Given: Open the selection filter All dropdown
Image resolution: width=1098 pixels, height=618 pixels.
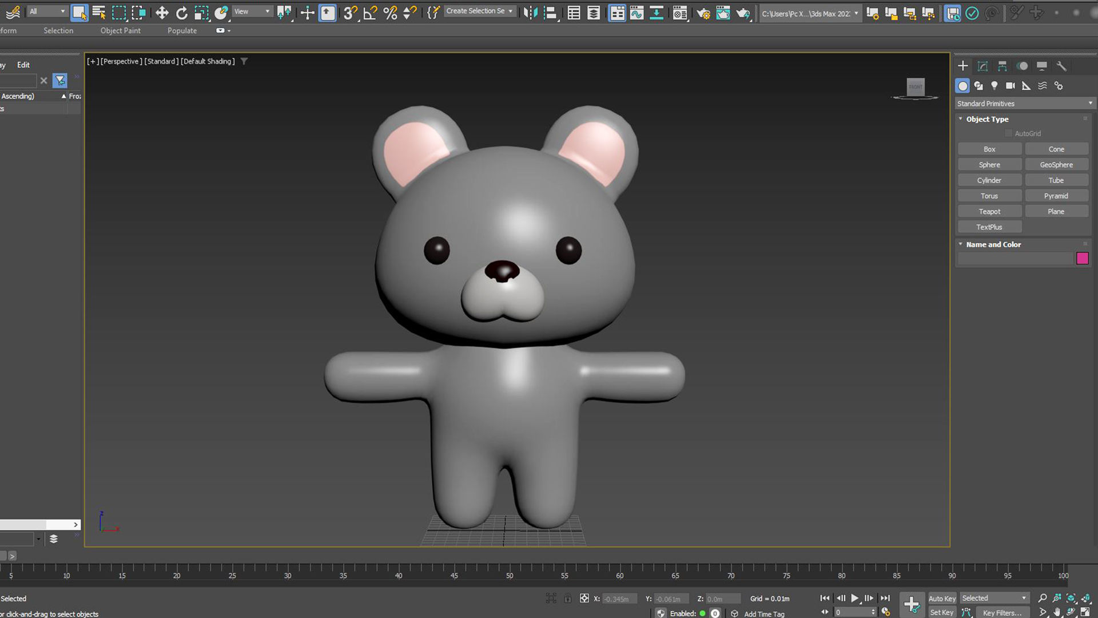Looking at the screenshot, I should pyautogui.click(x=47, y=11).
